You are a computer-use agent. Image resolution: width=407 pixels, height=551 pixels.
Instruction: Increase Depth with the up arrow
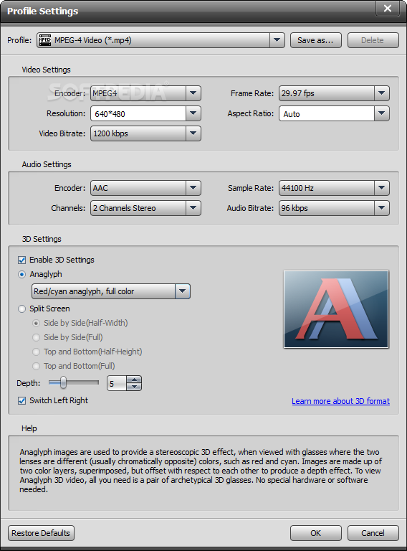tap(134, 380)
